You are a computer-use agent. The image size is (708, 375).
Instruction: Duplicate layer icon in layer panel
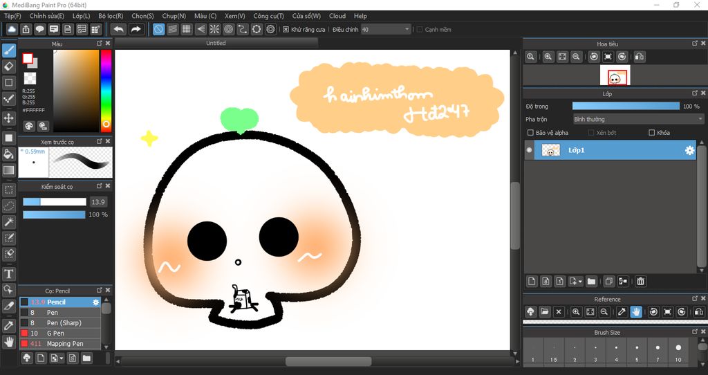(608, 282)
